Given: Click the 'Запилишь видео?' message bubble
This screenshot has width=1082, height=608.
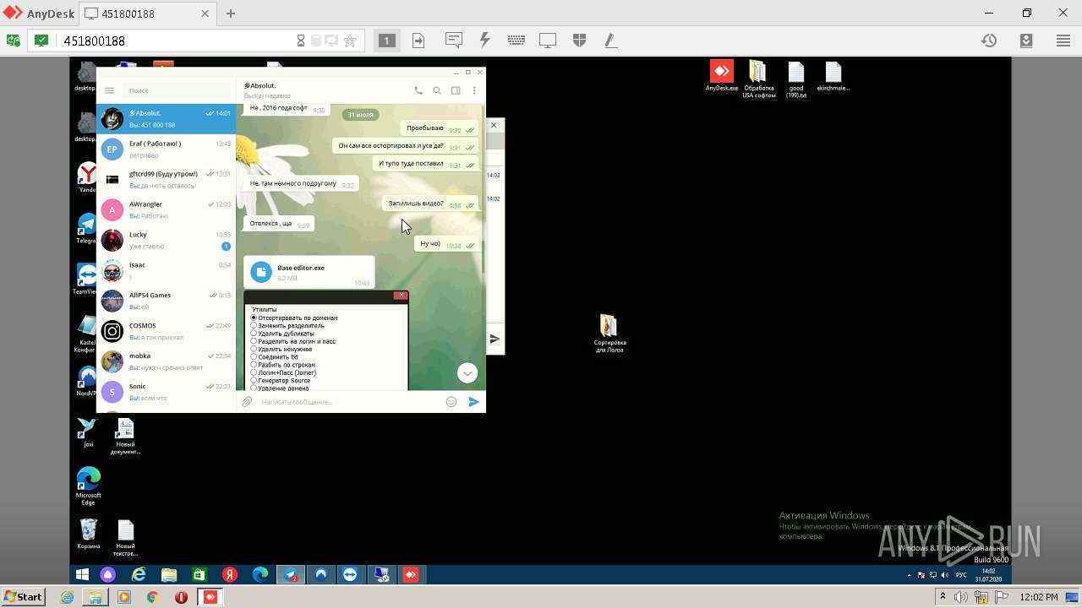Looking at the screenshot, I should point(431,204).
